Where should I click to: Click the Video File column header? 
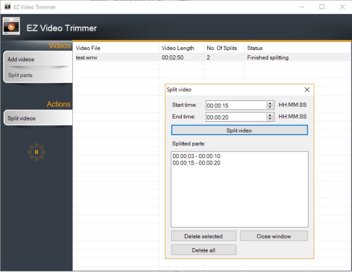116,48
